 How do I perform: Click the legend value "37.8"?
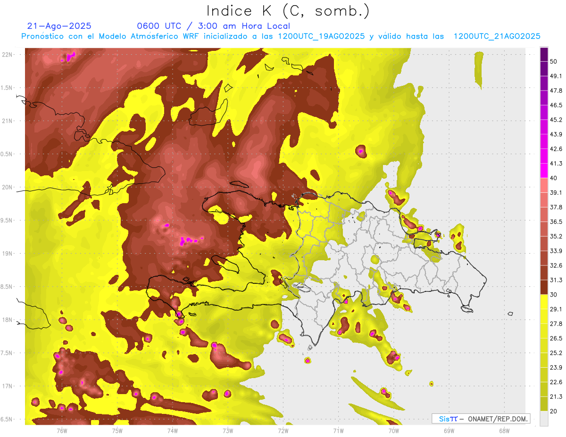click(556, 207)
